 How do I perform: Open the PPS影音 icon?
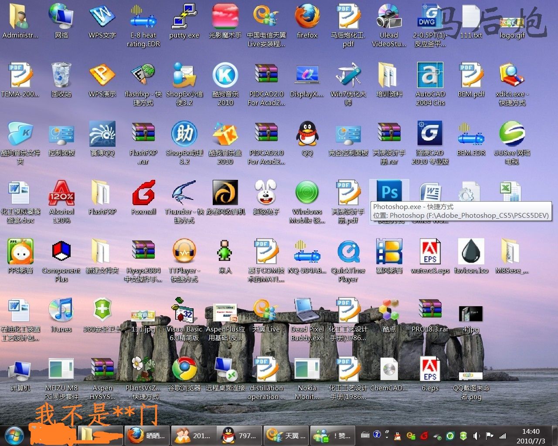(20, 251)
